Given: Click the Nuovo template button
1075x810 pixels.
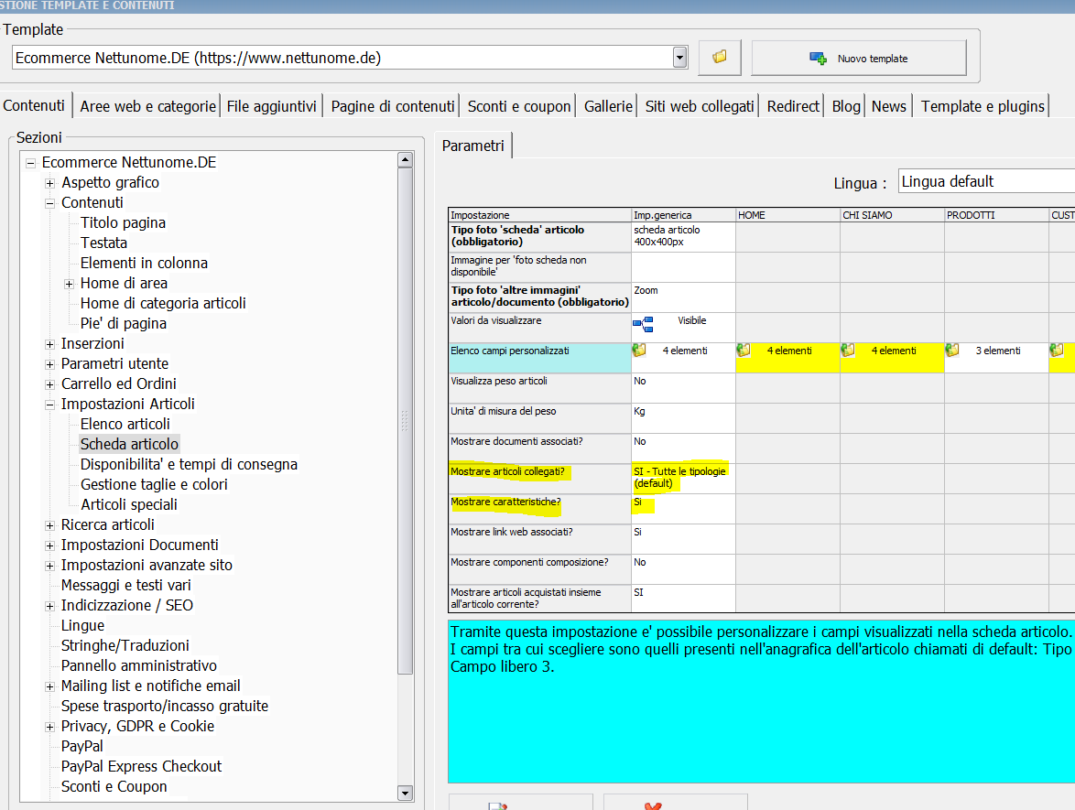Looking at the screenshot, I should click(x=858, y=58).
